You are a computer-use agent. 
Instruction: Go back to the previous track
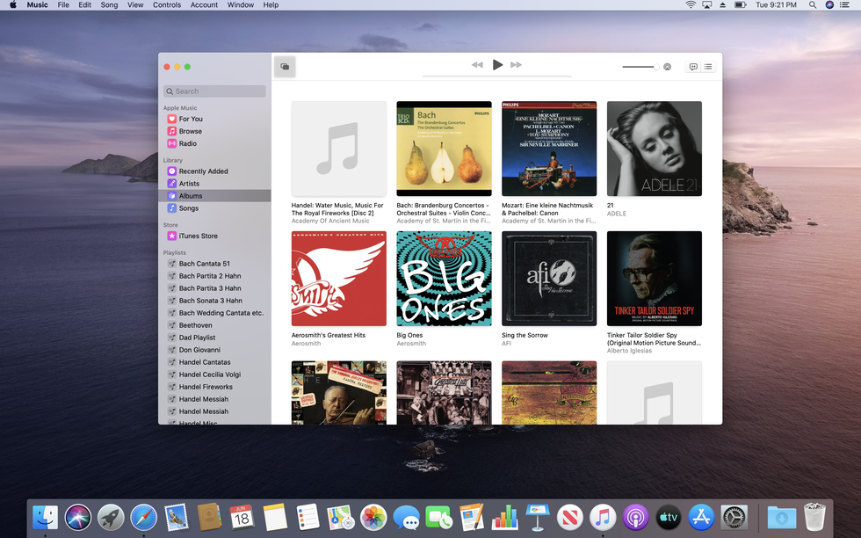pyautogui.click(x=477, y=65)
